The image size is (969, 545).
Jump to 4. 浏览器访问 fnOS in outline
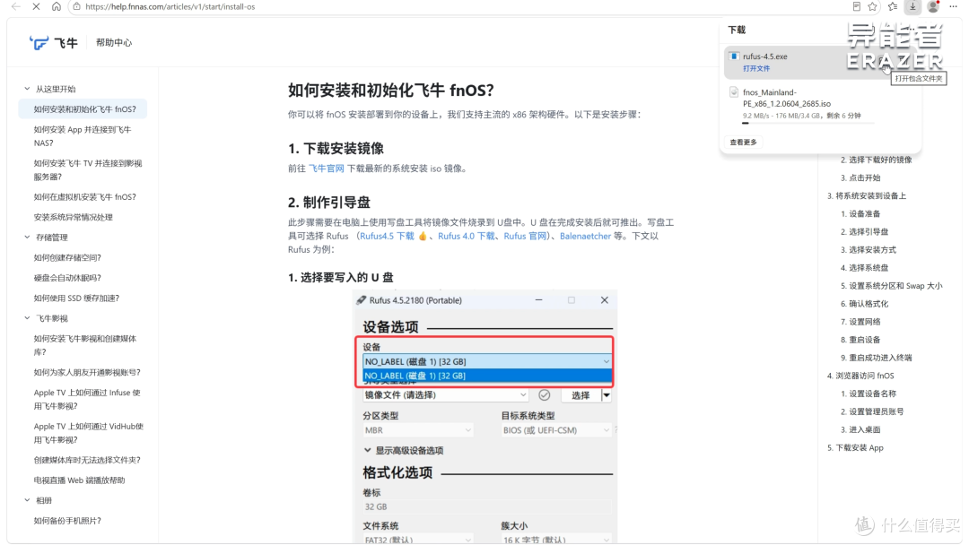860,376
